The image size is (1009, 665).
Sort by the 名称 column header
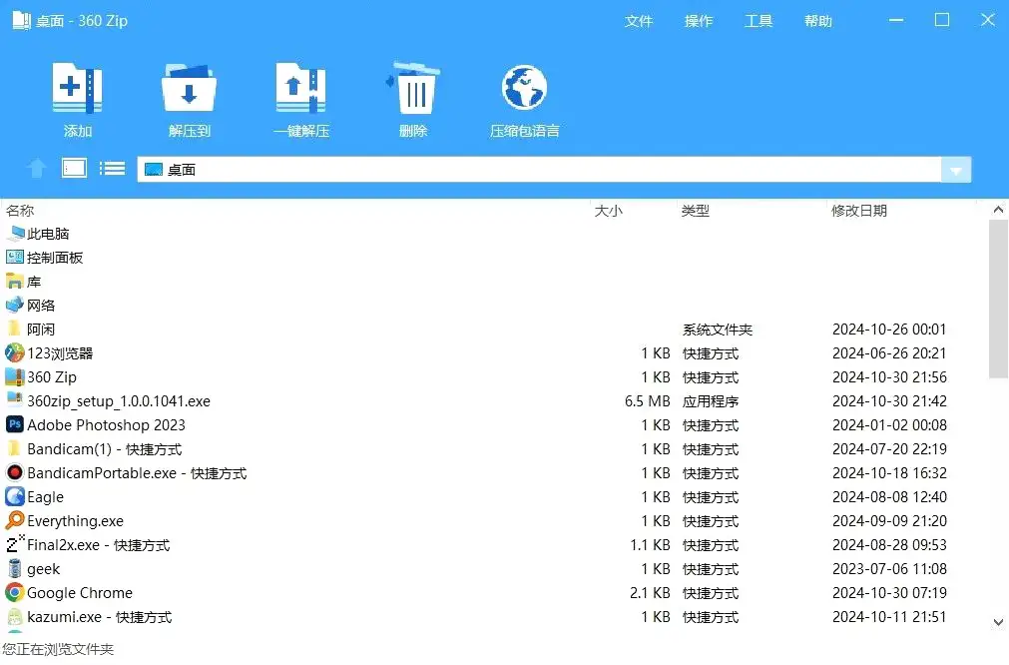pos(20,211)
